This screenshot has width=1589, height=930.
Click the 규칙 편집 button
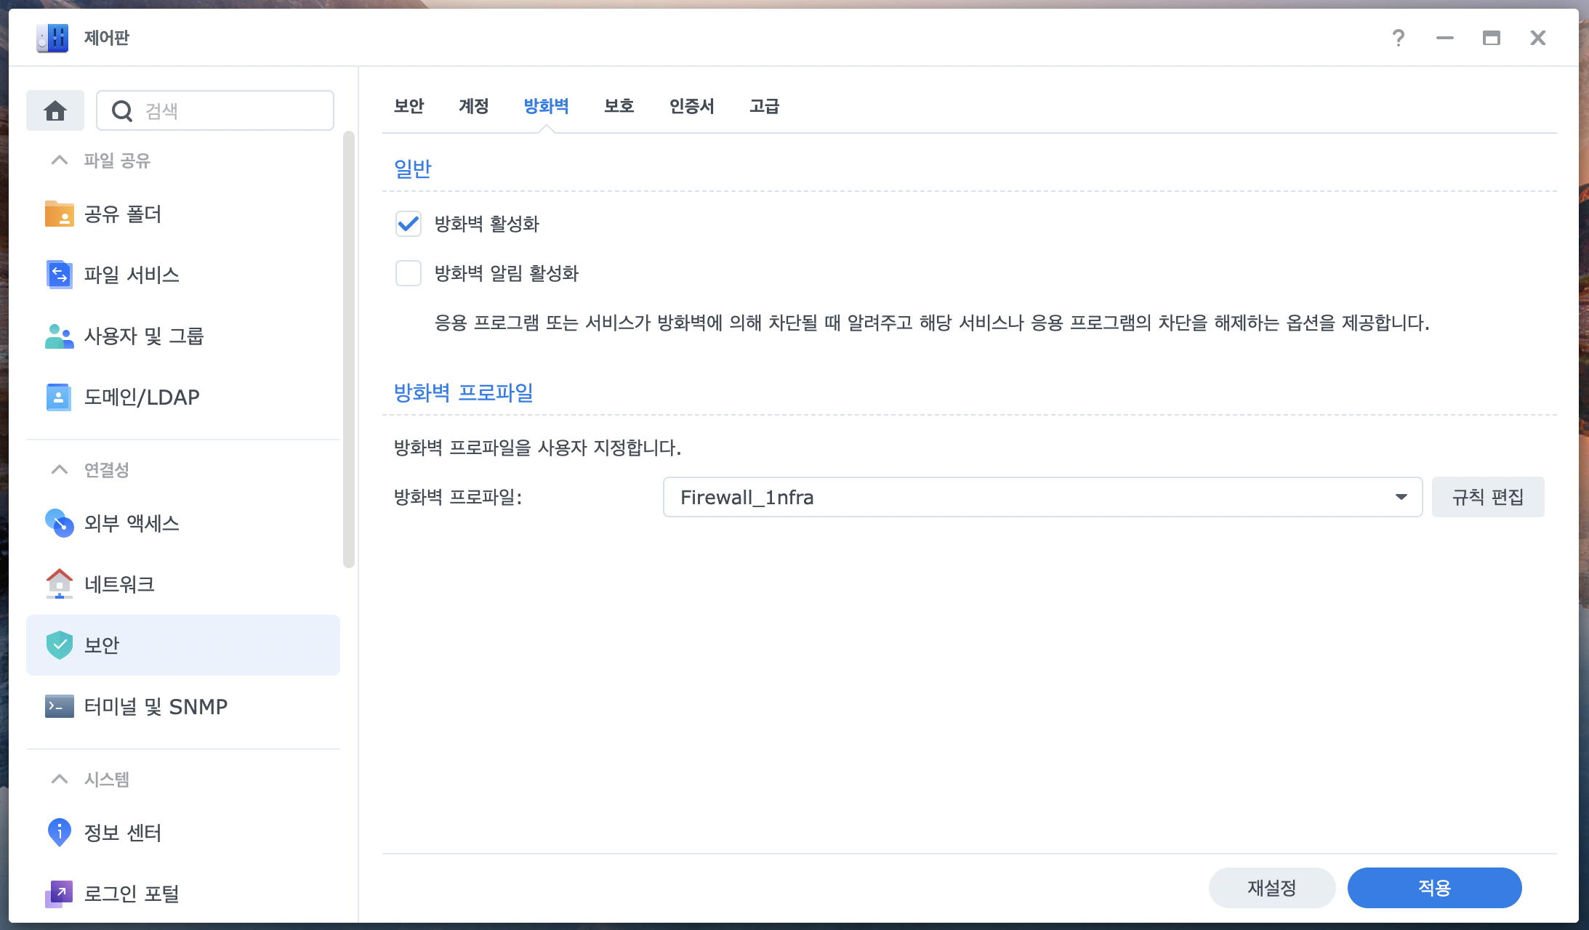click(x=1487, y=497)
